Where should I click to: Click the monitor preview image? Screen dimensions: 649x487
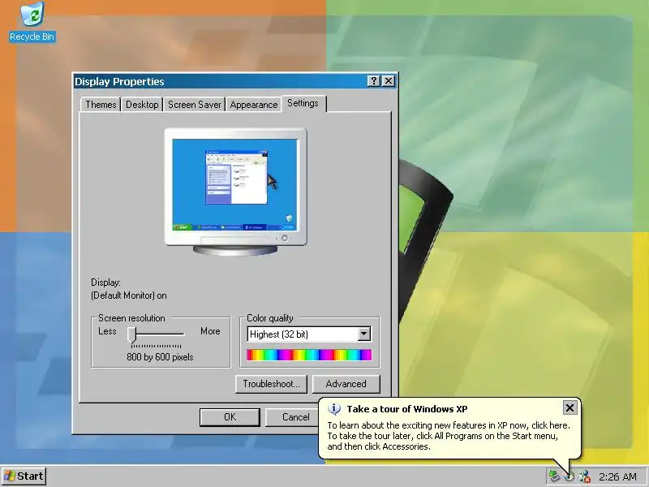(235, 192)
